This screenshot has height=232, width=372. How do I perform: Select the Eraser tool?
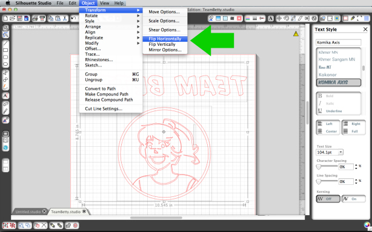[5, 104]
